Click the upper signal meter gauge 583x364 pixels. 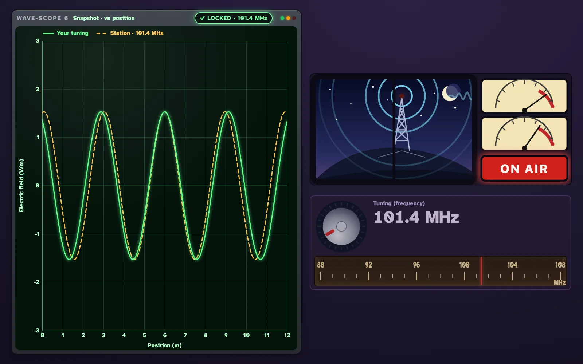coord(524,96)
